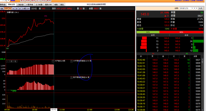
Task: Click help icon beside 大戶累積買賣超1670張
Action: [x=72, y=61]
